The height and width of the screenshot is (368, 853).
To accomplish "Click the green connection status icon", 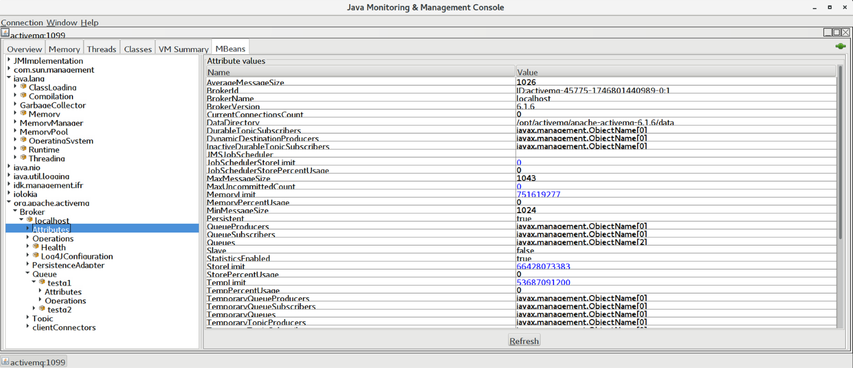I will pyautogui.click(x=841, y=46).
